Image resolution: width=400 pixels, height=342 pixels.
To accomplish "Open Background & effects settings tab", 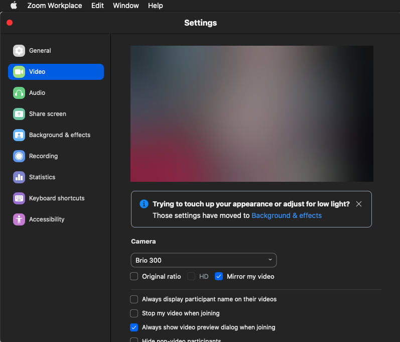I will point(56,135).
